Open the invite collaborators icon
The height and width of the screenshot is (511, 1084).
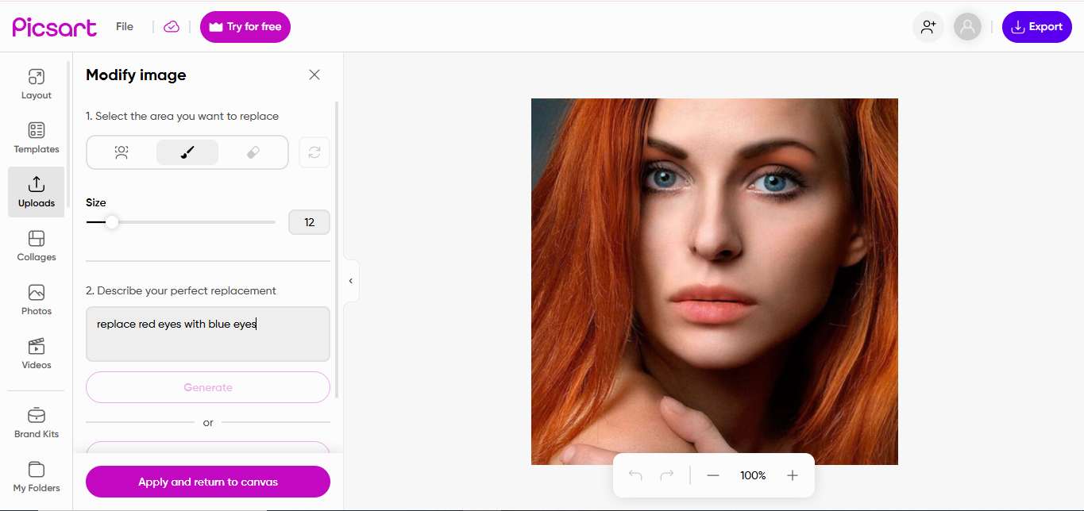point(928,26)
